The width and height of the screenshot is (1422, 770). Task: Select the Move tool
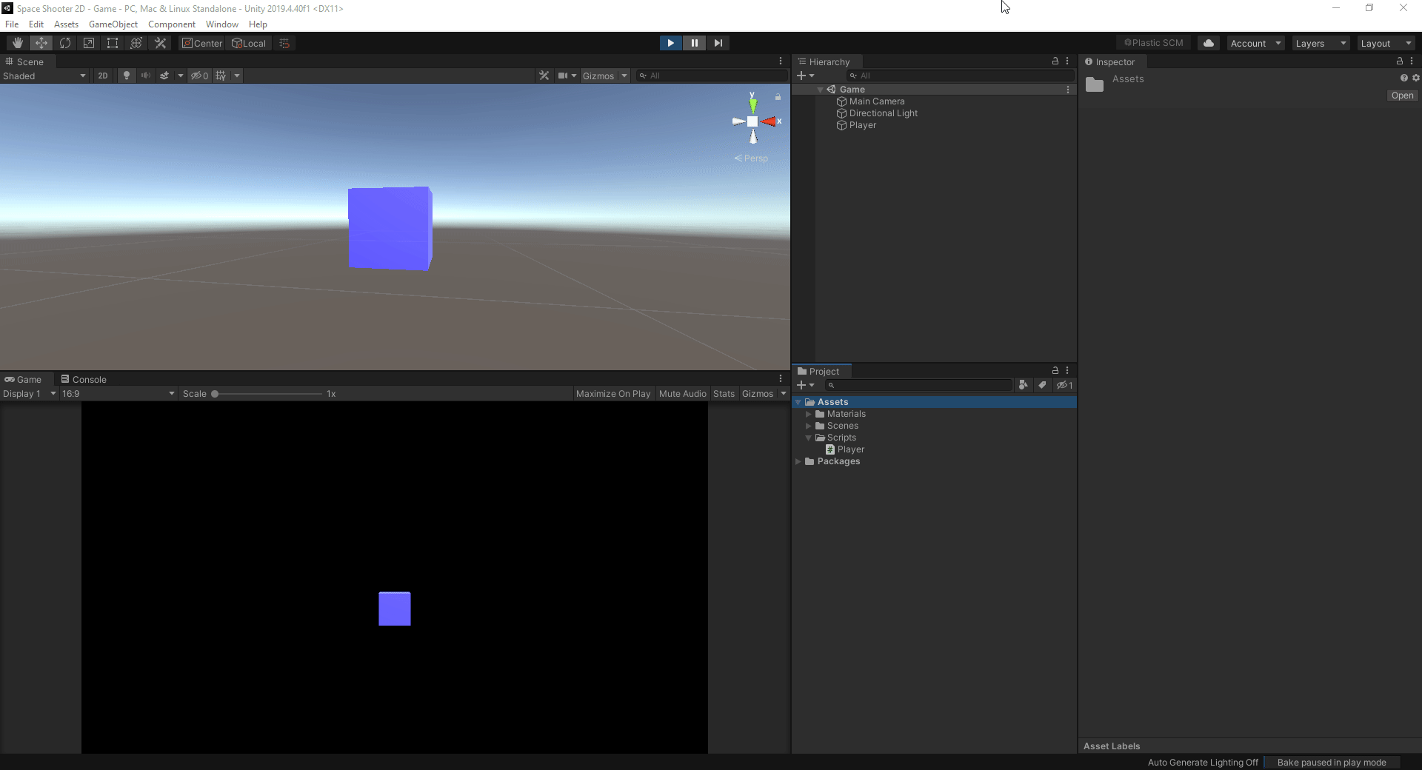click(41, 42)
